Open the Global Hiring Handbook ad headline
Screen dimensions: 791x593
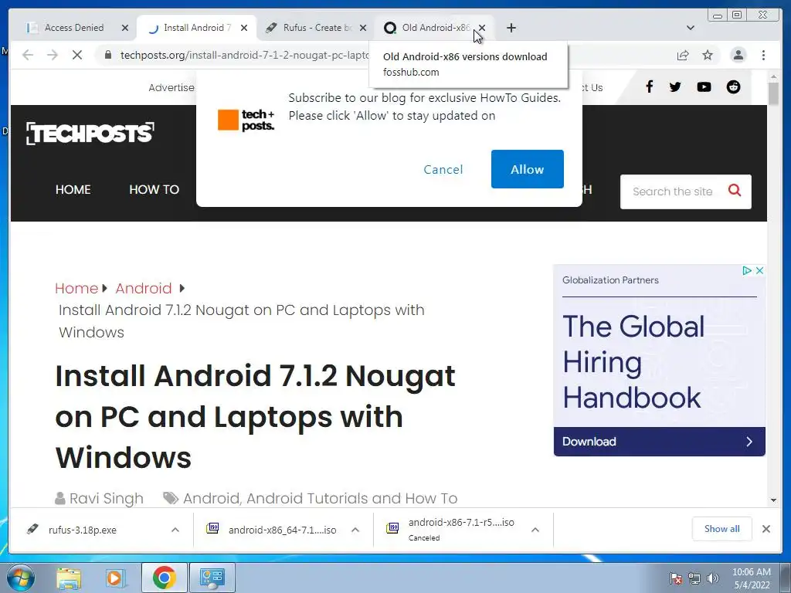633,361
